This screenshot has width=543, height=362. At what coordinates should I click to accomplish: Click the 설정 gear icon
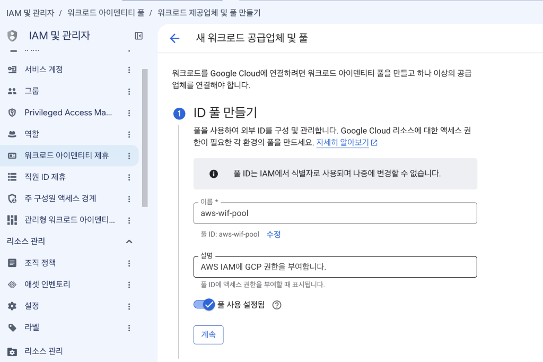tap(12, 306)
